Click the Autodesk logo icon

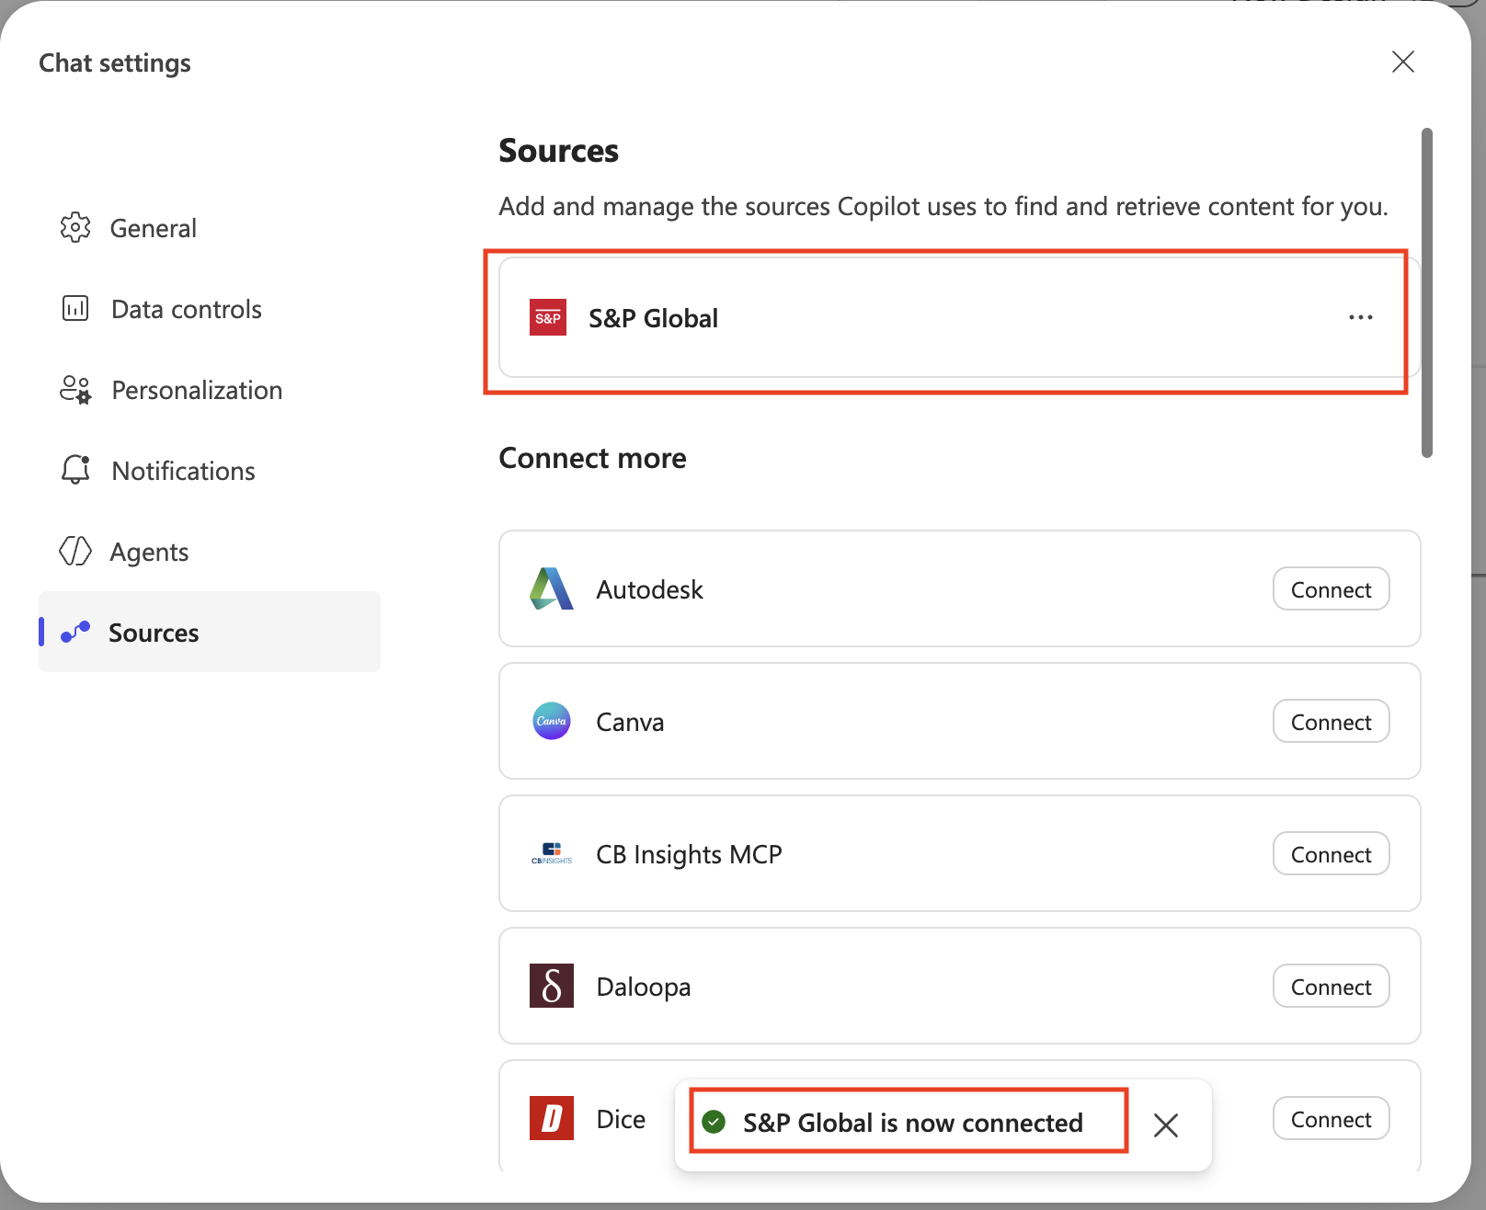click(x=552, y=588)
